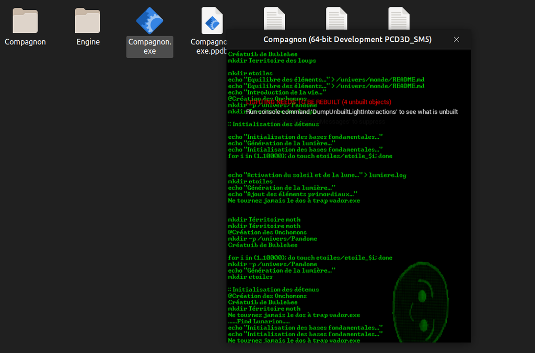Click the DumpUnbuiltLightInteractions console hint text
The image size is (535, 353).
[x=352, y=112]
